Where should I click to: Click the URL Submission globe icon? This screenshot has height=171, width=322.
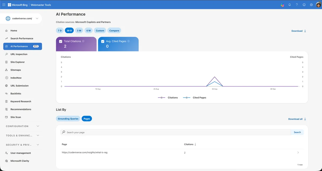(x=6, y=86)
